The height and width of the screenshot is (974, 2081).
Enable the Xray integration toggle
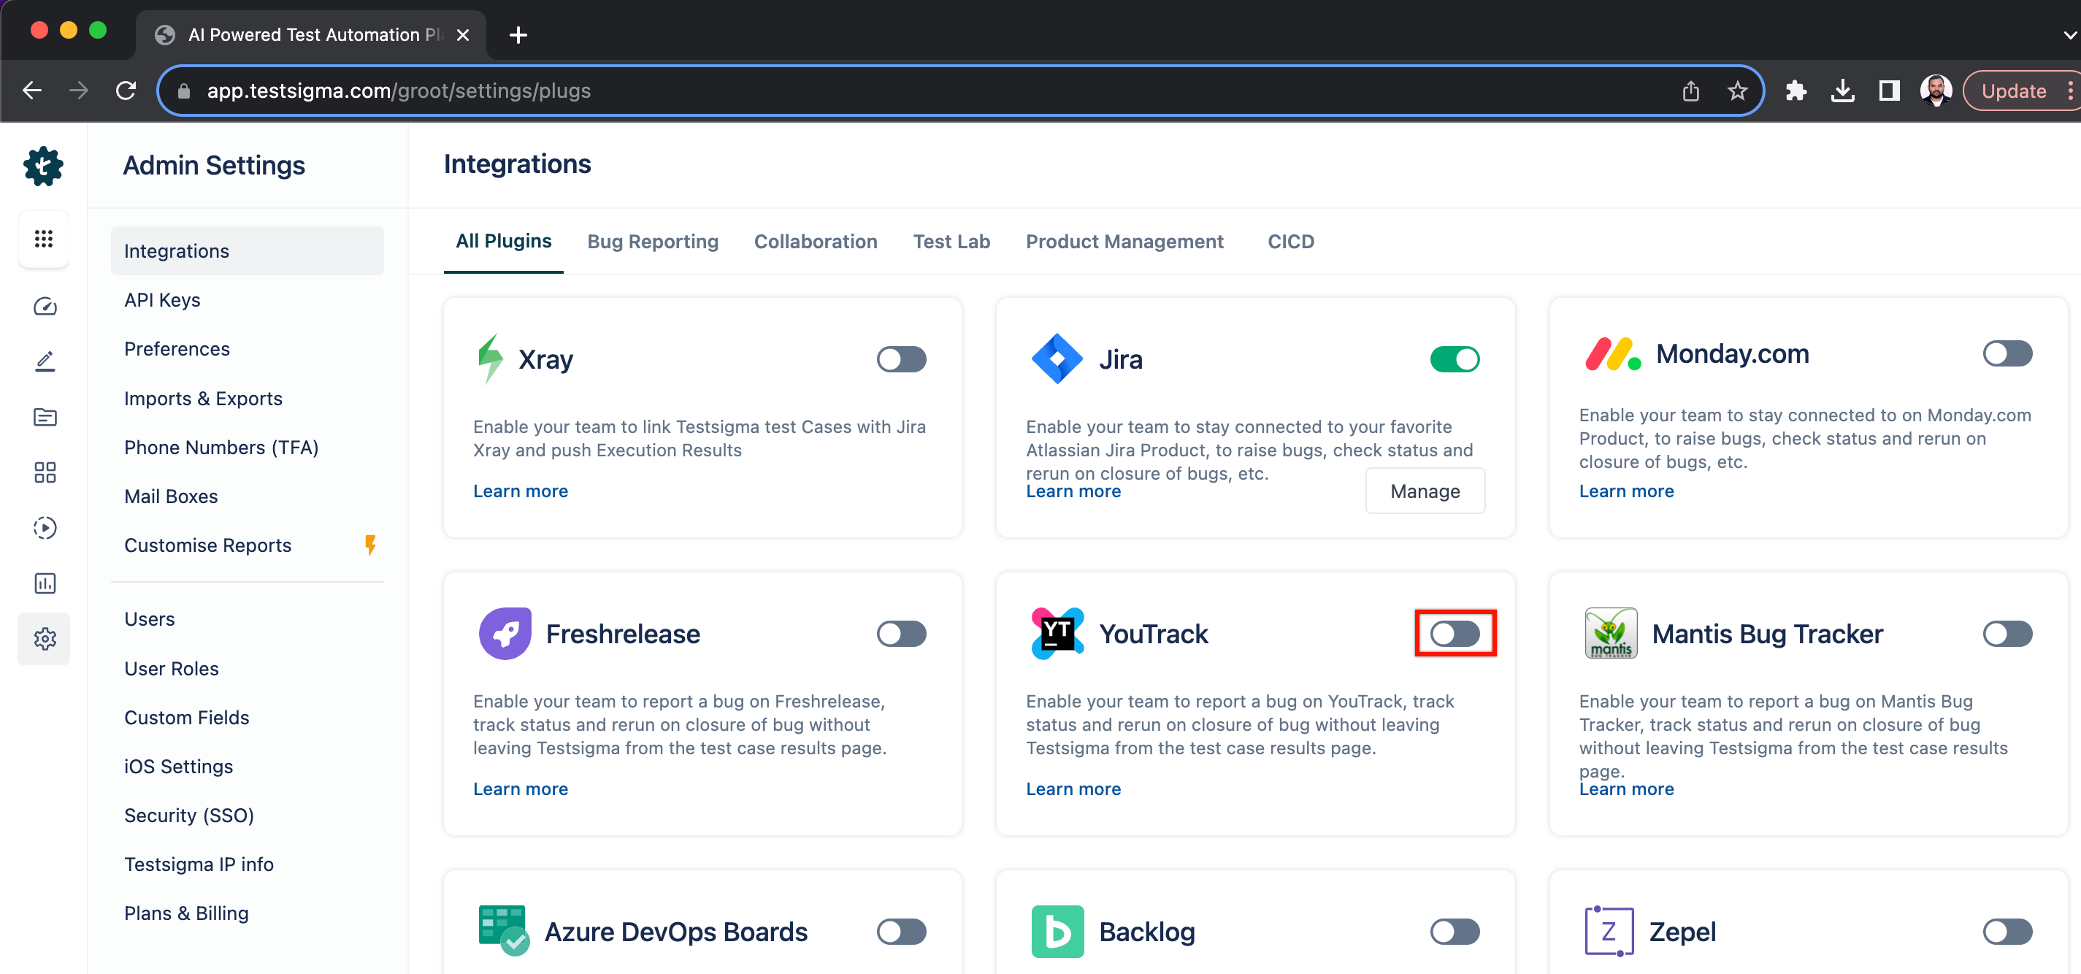tap(900, 358)
